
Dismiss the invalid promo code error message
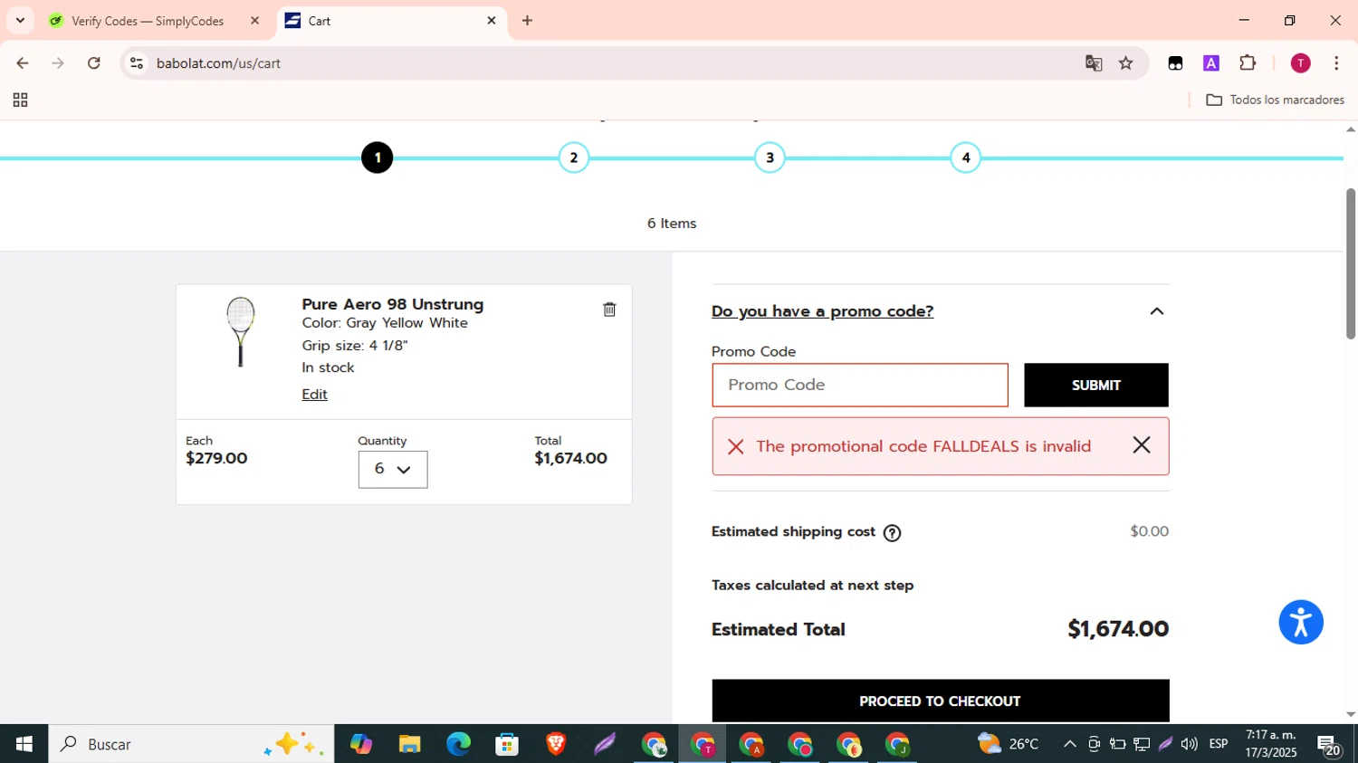pos(1142,445)
